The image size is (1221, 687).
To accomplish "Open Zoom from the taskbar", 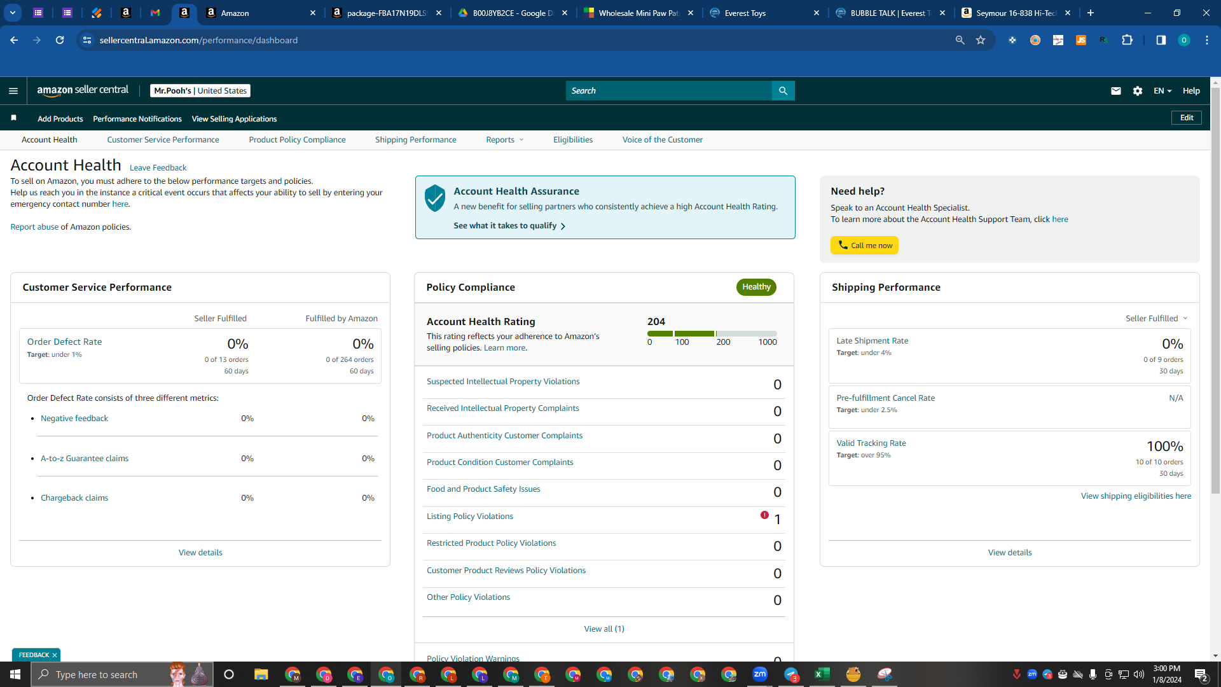I will pos(759,674).
